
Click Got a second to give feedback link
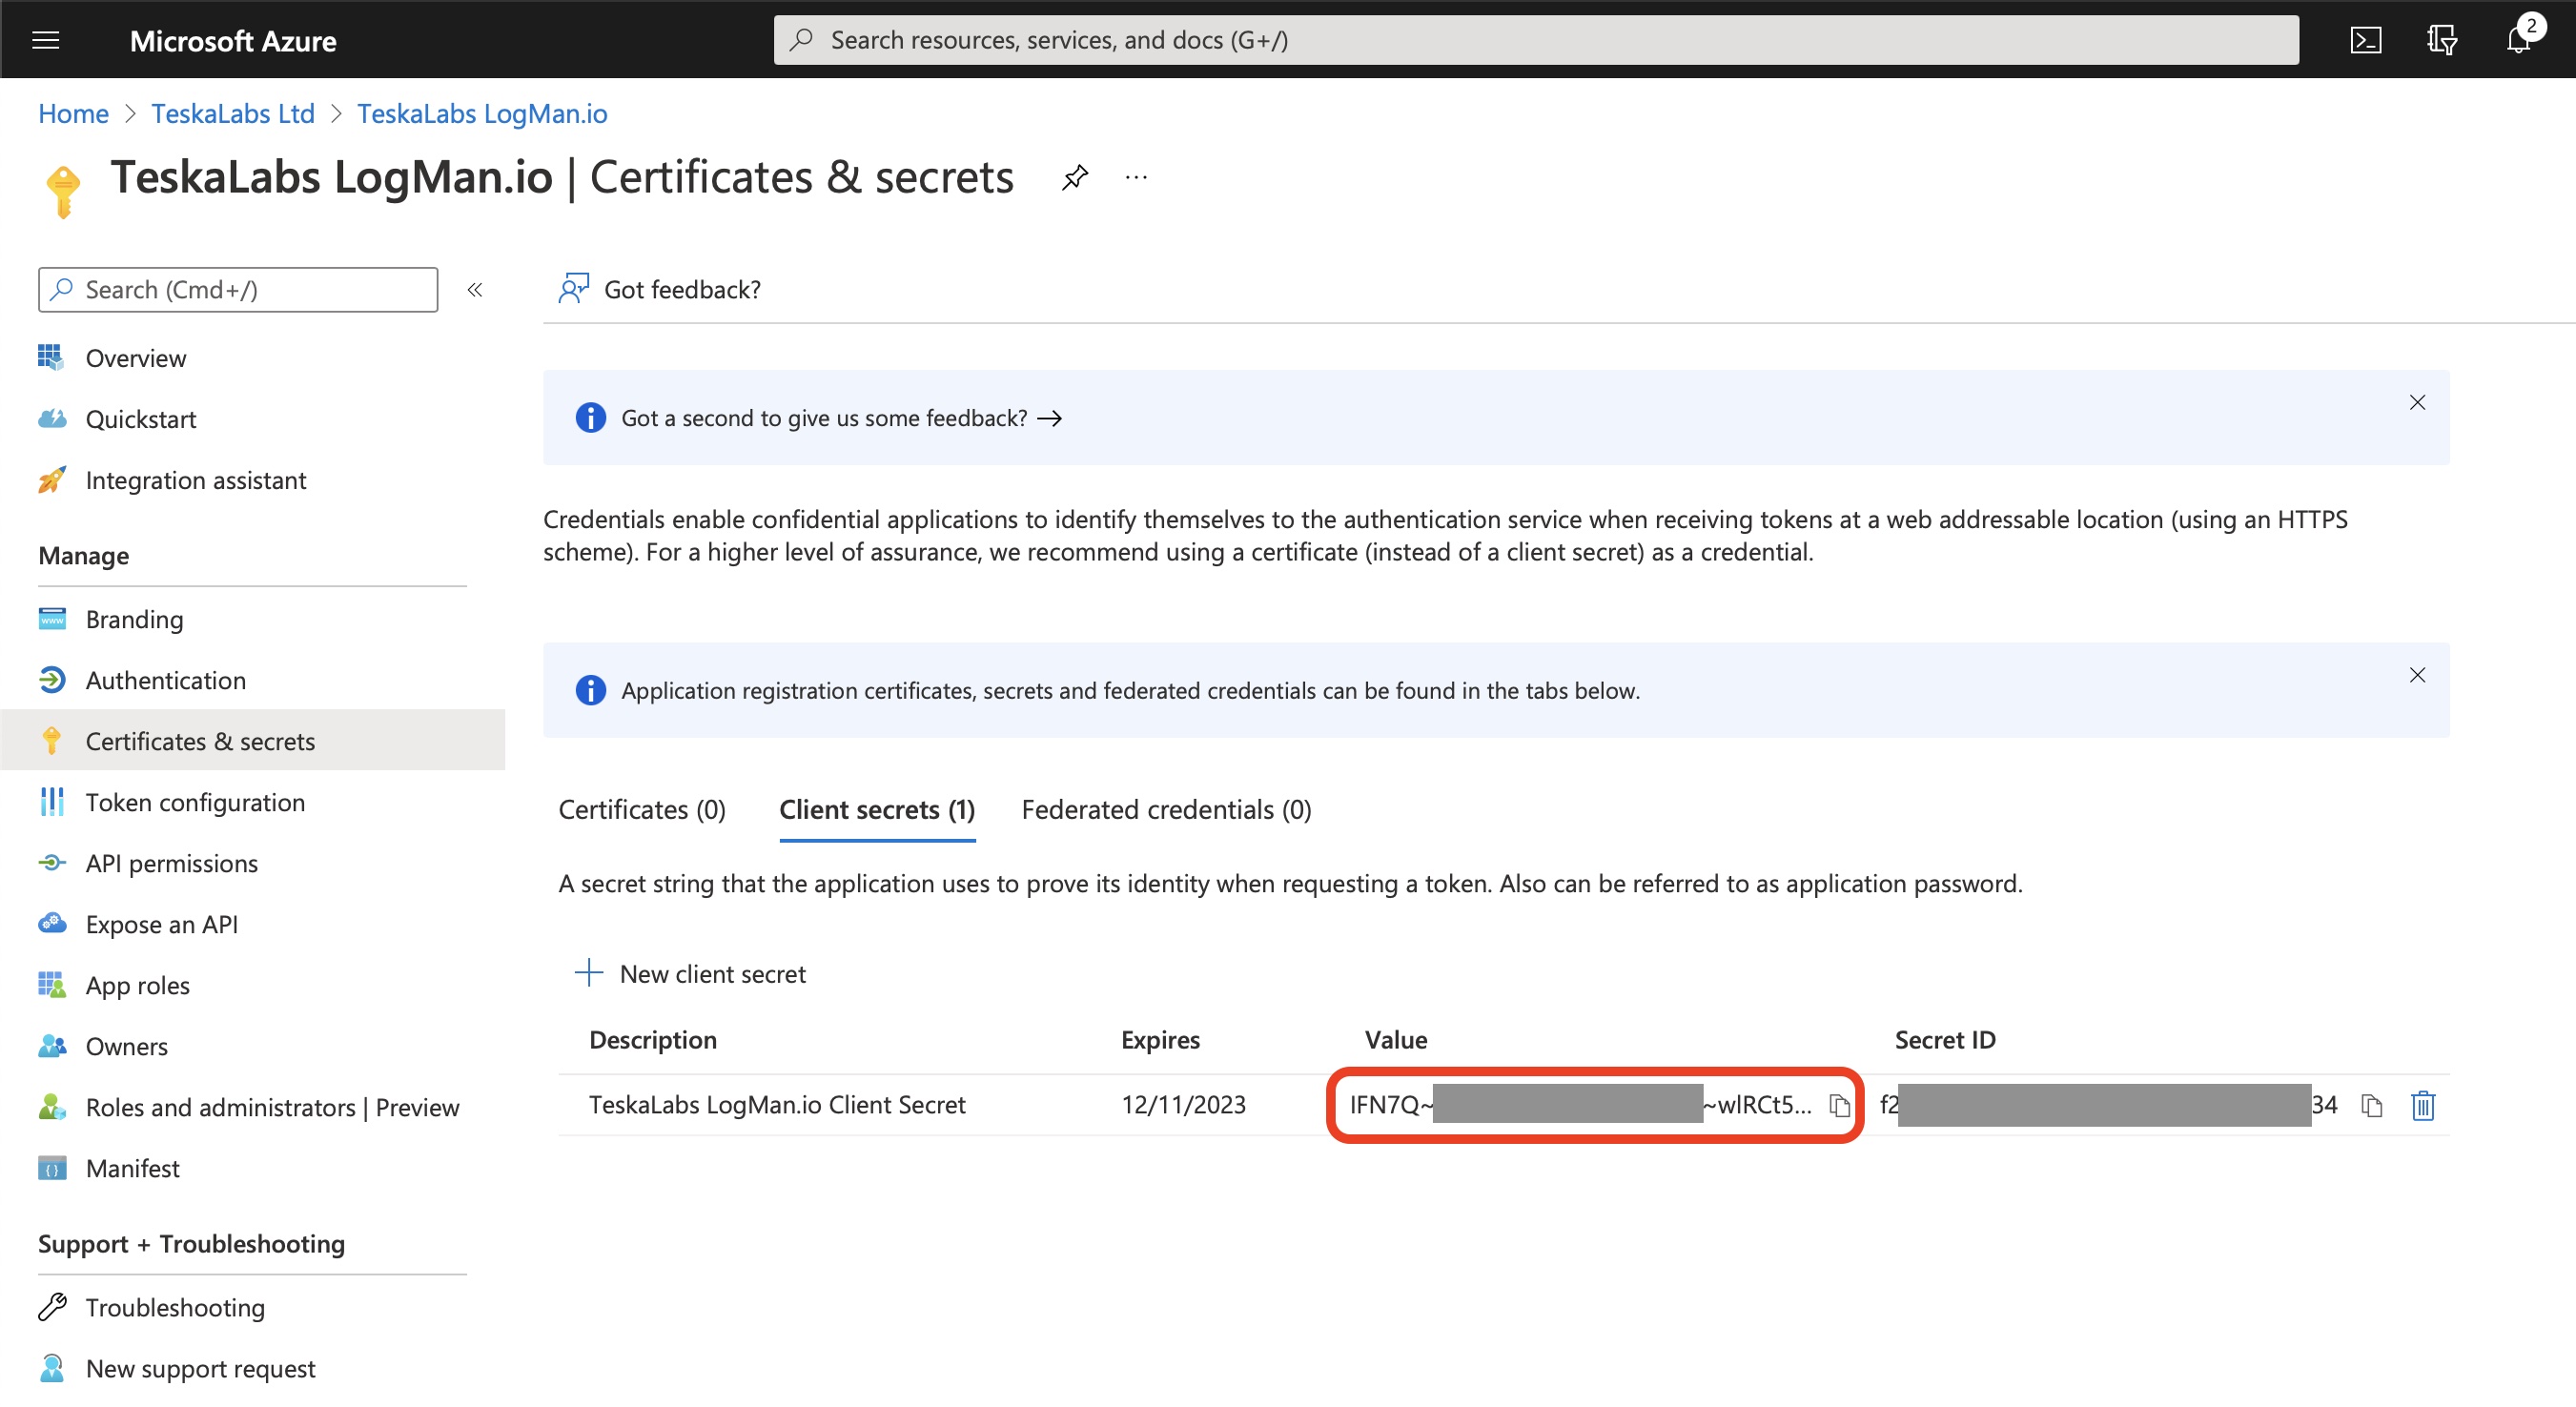[841, 418]
